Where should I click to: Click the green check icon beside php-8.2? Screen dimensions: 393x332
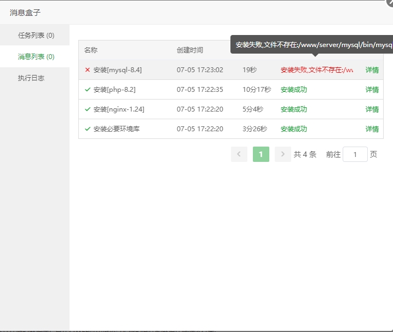tap(88, 89)
